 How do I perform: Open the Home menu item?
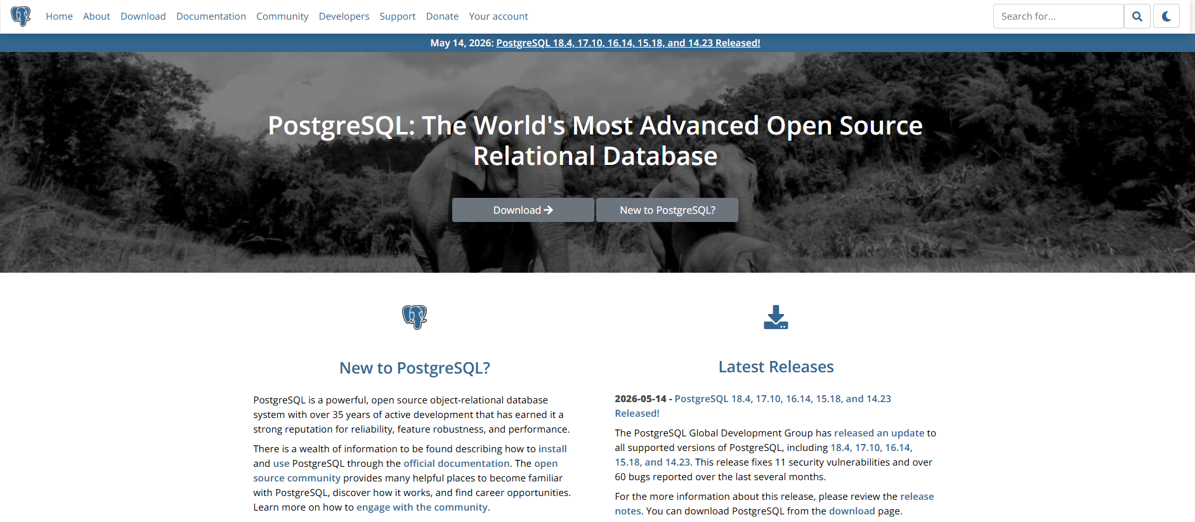(59, 16)
